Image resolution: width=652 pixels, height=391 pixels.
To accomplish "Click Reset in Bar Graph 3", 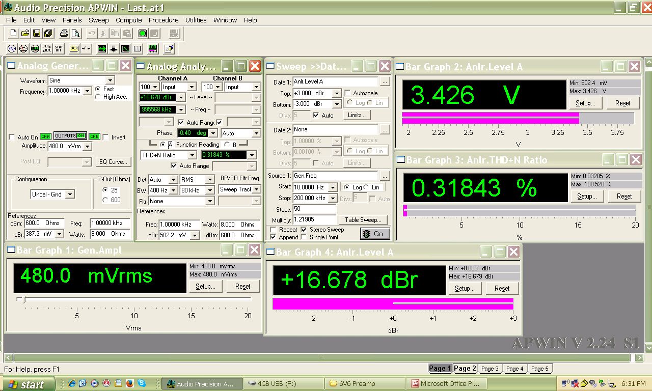I will pos(624,196).
